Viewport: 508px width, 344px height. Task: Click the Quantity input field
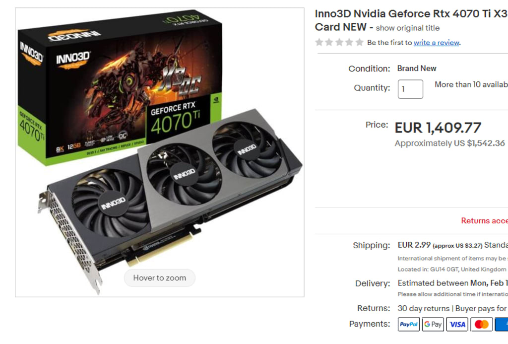410,89
